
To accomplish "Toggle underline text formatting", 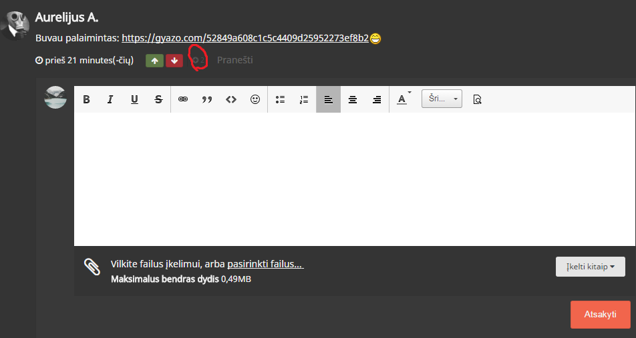I will [x=134, y=99].
